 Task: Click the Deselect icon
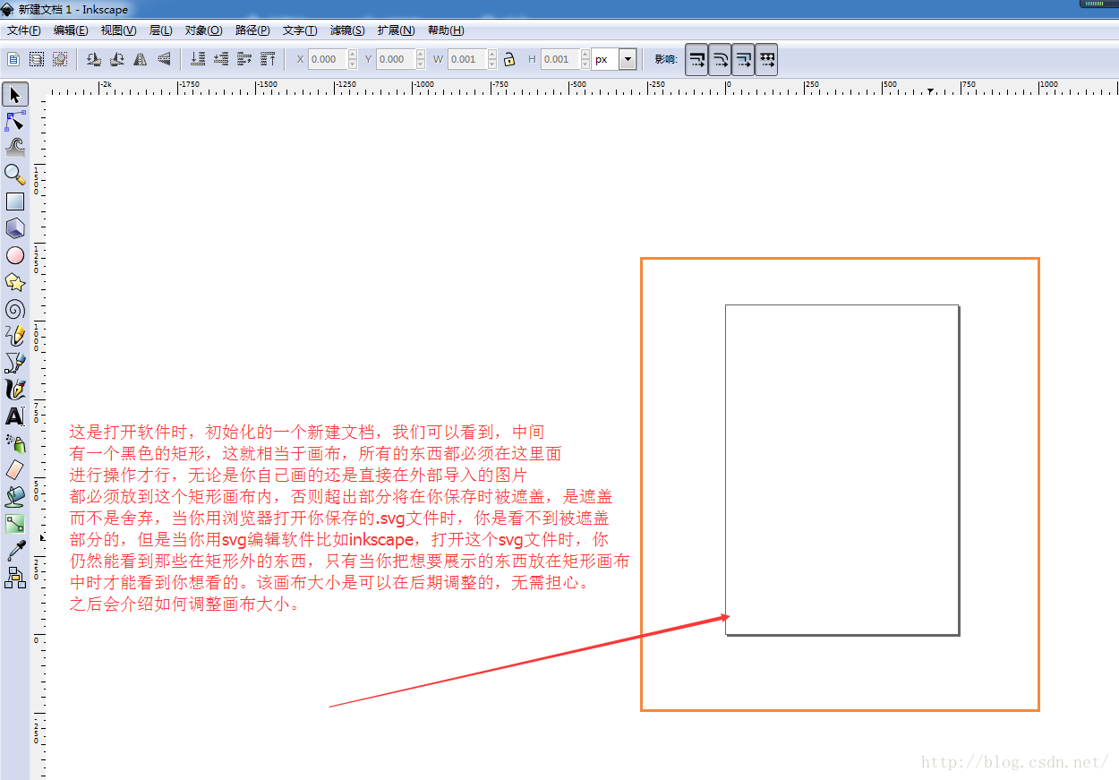pos(60,59)
